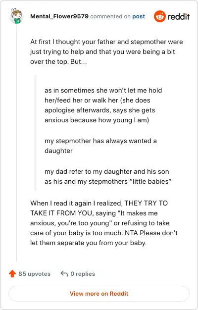Click the '85 upvotes' count
This screenshot has height=310, width=198.
(34, 274)
